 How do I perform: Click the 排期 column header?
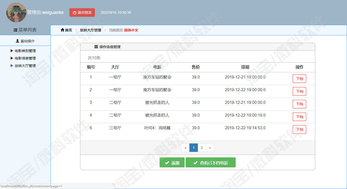pos(245,67)
